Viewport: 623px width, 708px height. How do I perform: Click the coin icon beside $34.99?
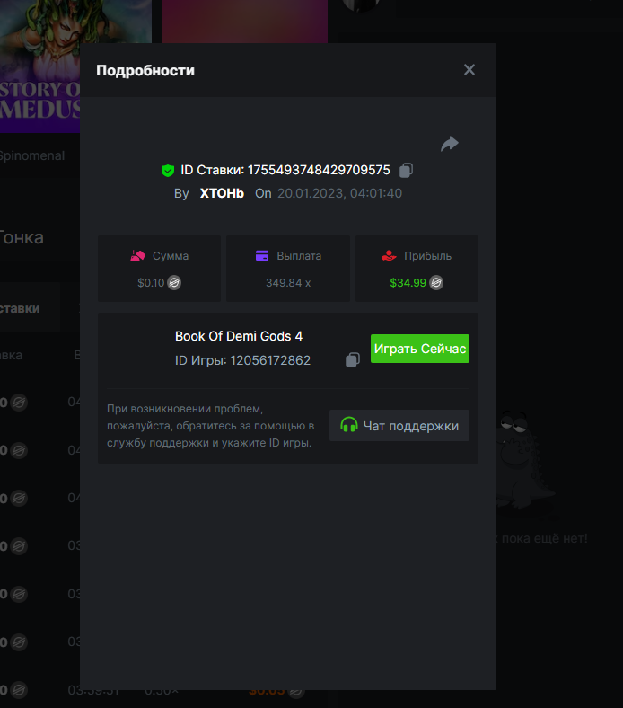436,282
